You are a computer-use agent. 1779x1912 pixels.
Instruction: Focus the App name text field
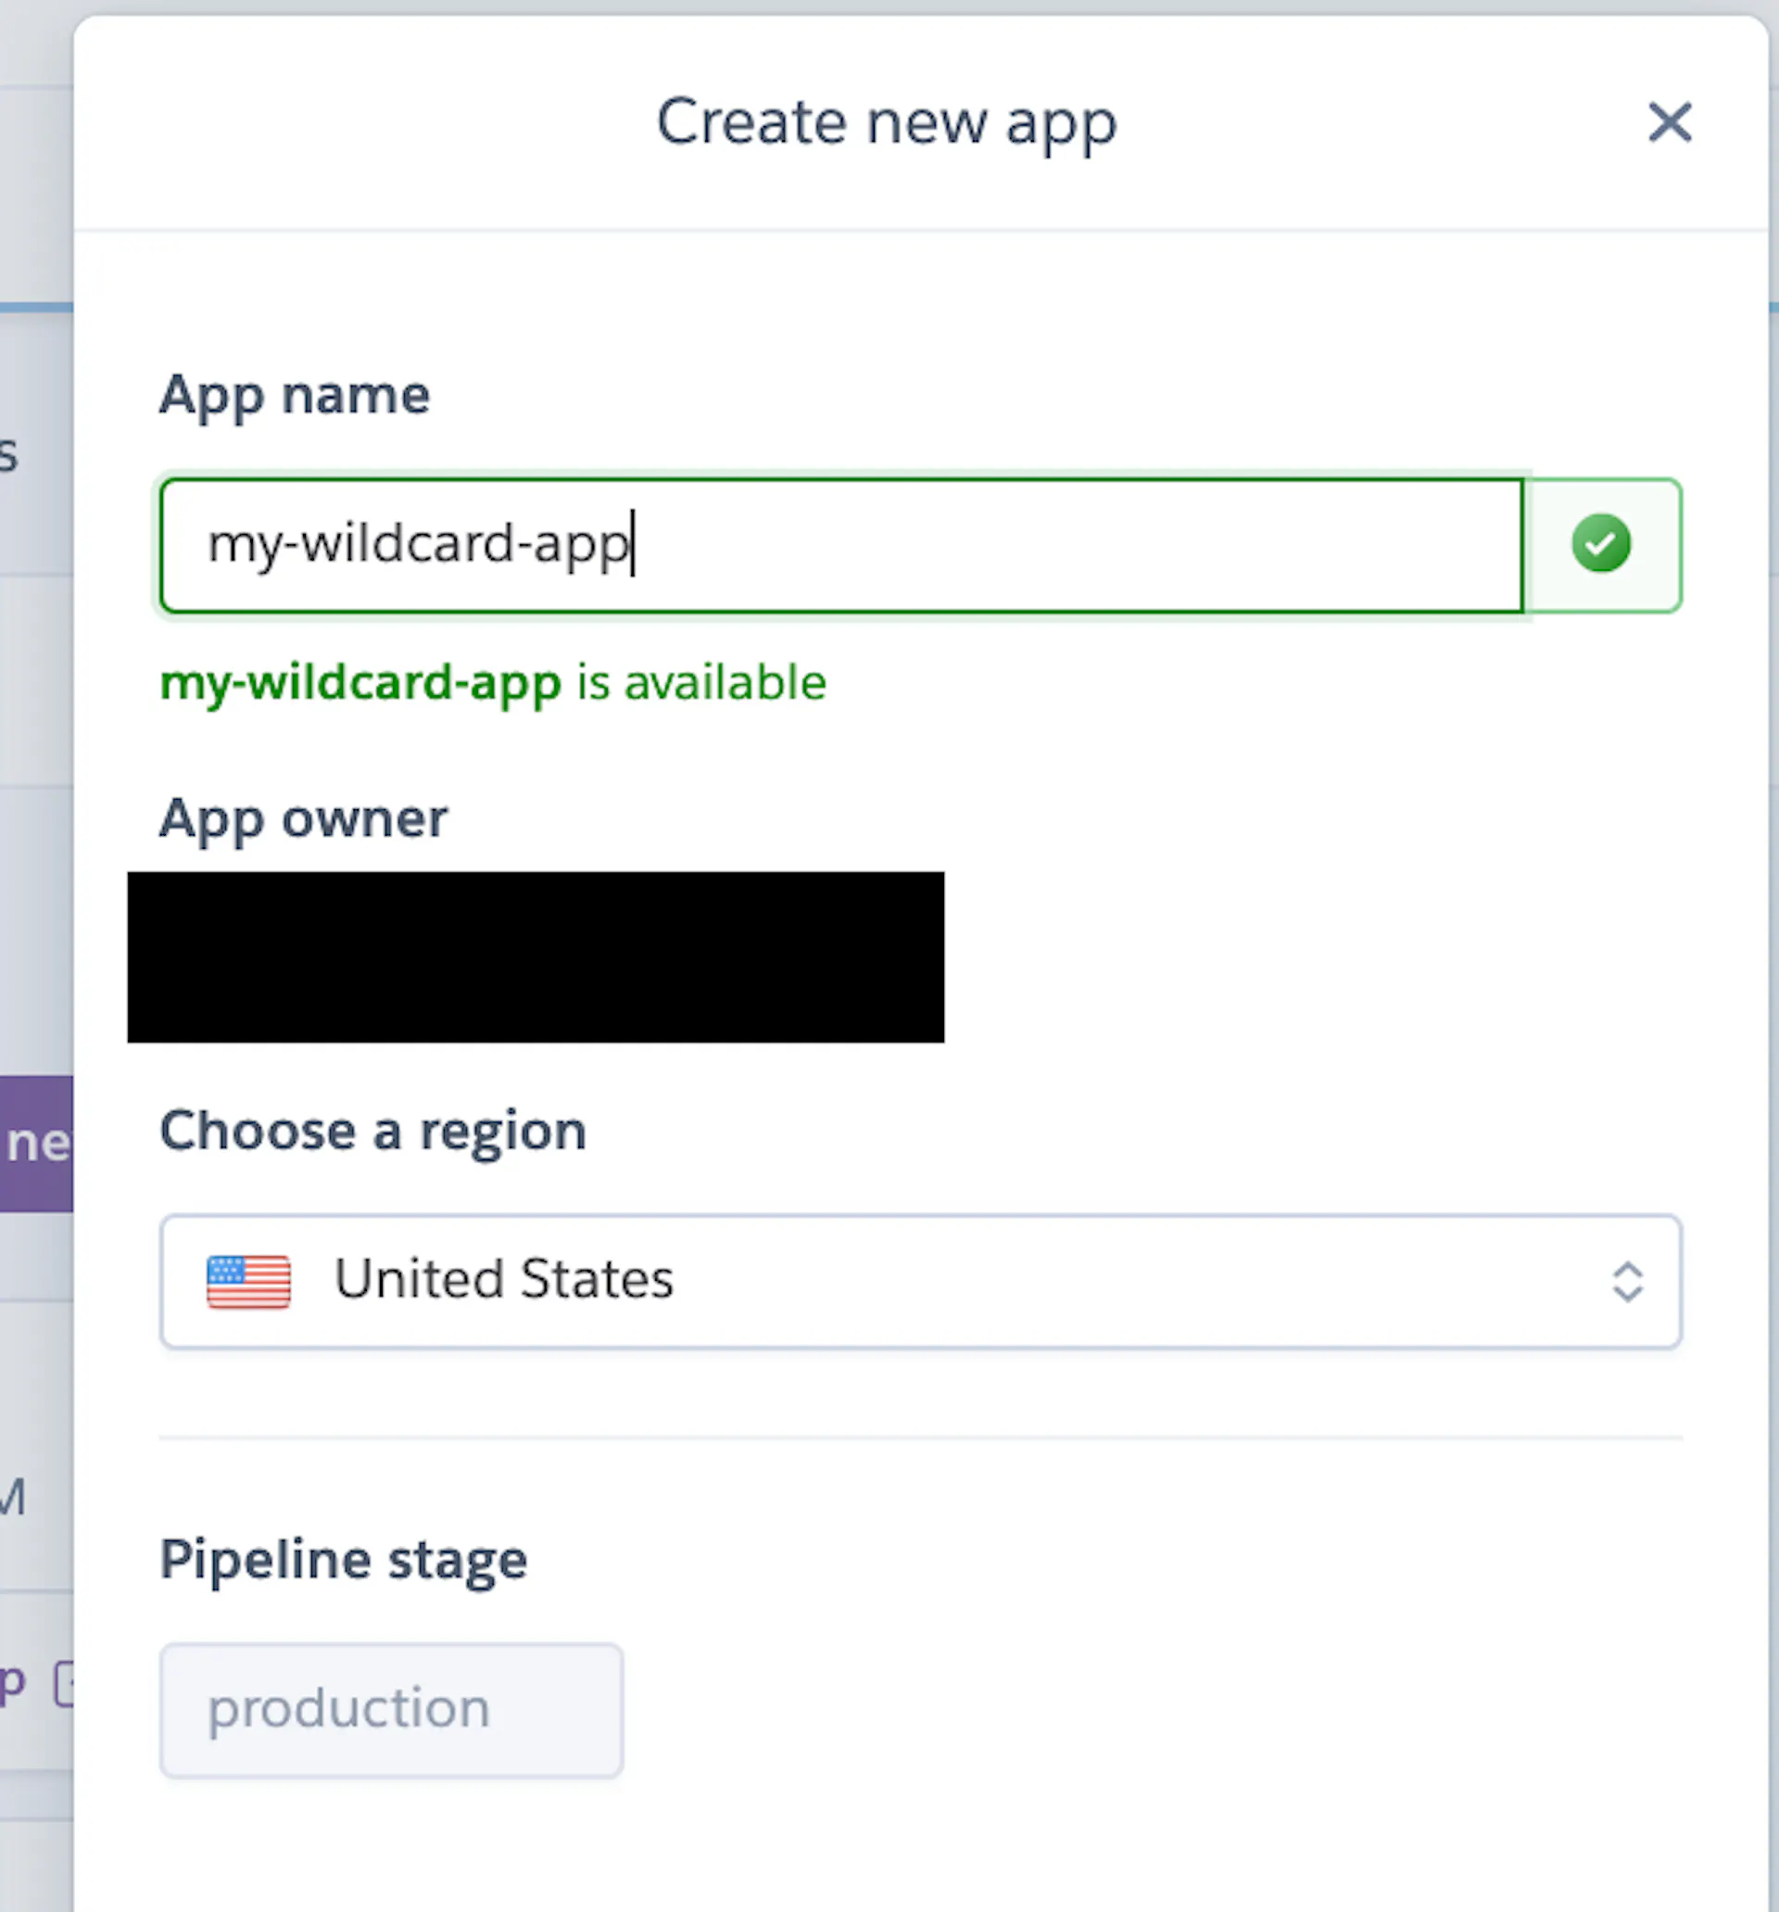[841, 545]
